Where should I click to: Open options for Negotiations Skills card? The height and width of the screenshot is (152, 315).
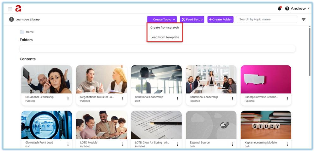tap(123, 99)
